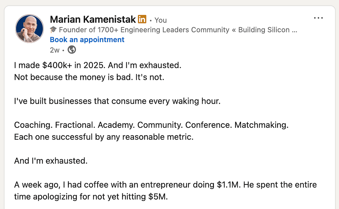Viewport: 339px width, 209px height.
Task: Click the Marian Kamenistak author name
Action: [x=93, y=19]
